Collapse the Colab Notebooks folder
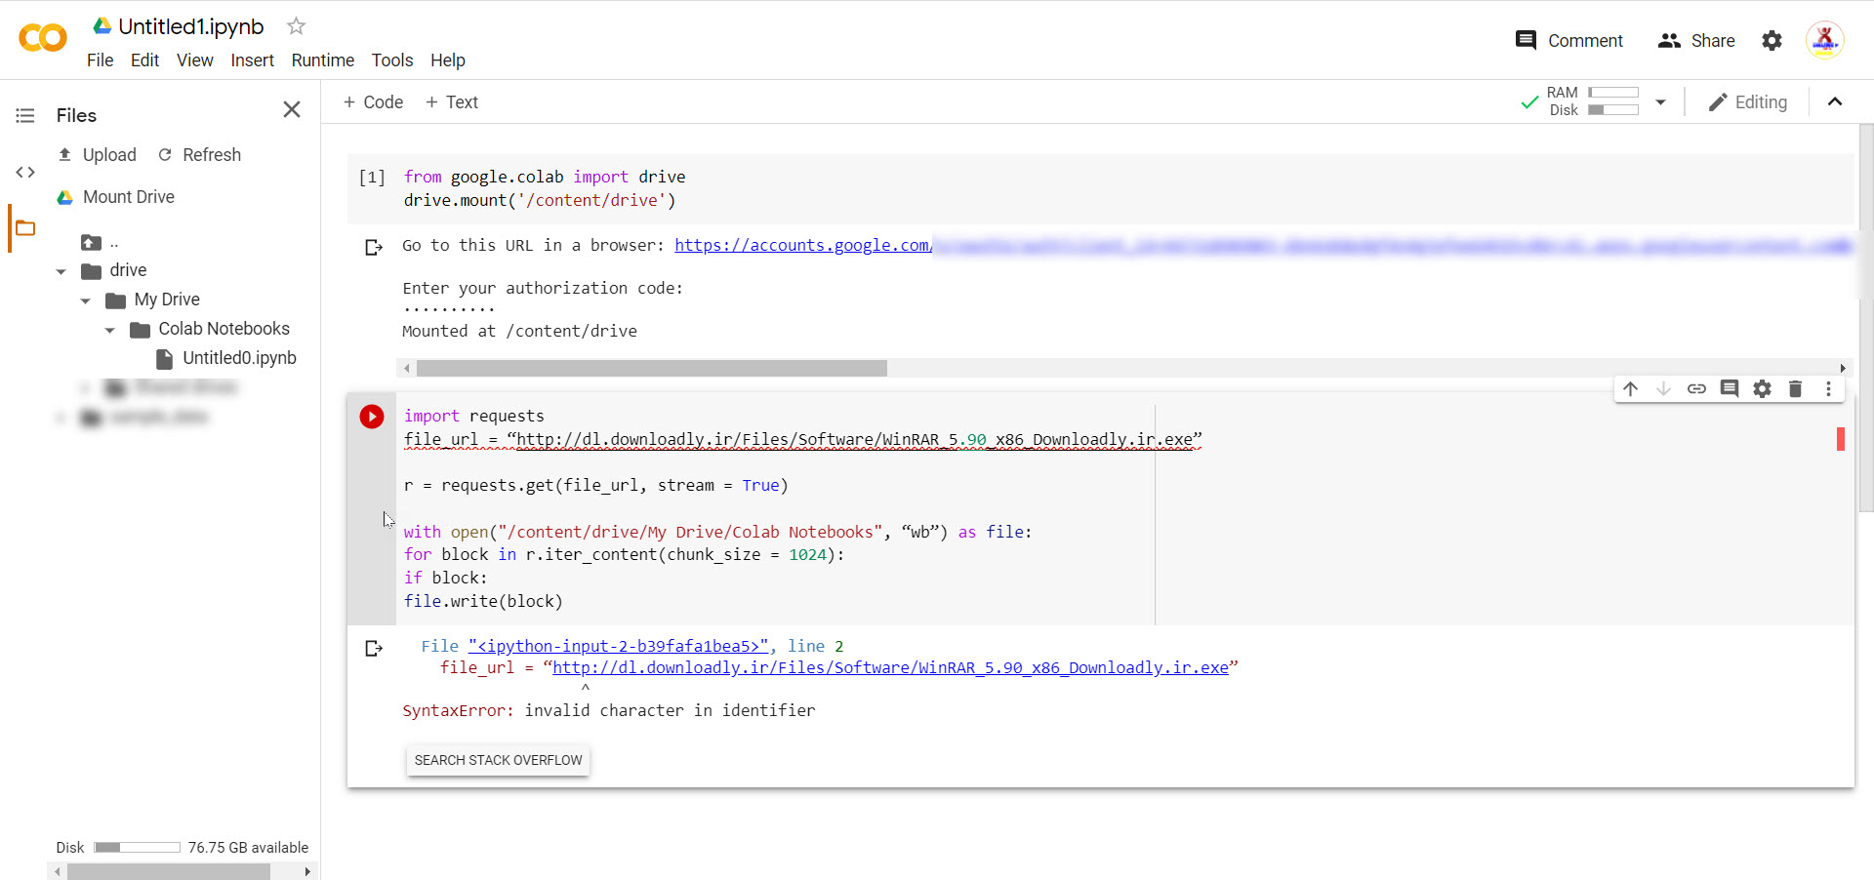The height and width of the screenshot is (880, 1874). [x=110, y=330]
